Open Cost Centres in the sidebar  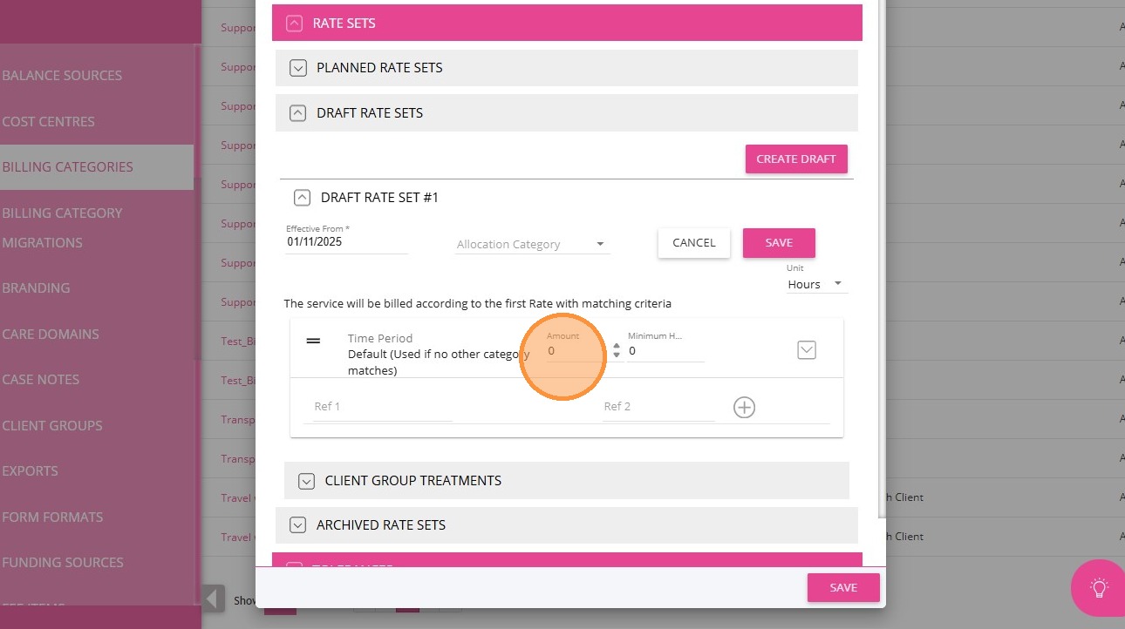(x=49, y=121)
